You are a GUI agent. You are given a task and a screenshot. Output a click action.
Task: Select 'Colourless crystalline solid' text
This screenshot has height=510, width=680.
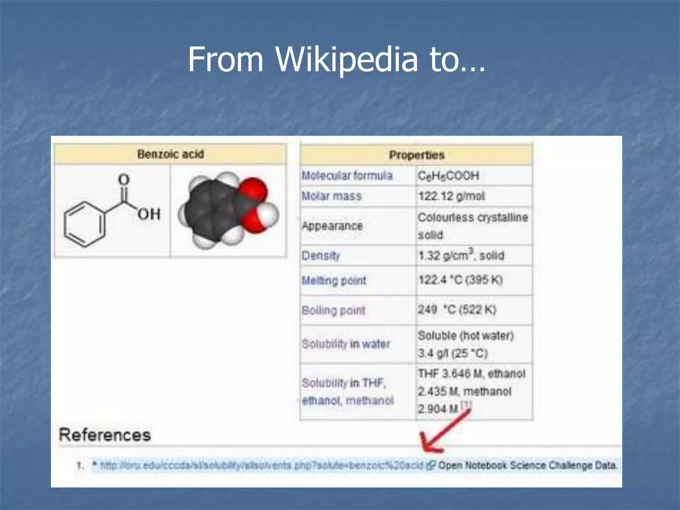473,226
